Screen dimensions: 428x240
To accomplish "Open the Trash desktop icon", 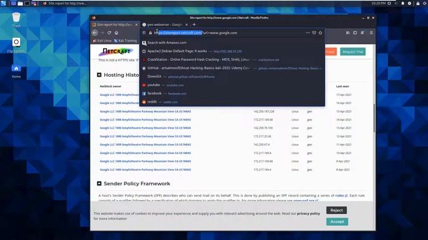I will click(x=16, y=20).
